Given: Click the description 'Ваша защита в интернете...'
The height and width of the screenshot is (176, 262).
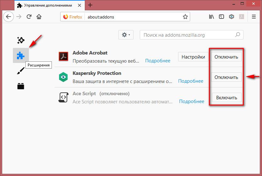Looking at the screenshot, I should coord(122,81).
